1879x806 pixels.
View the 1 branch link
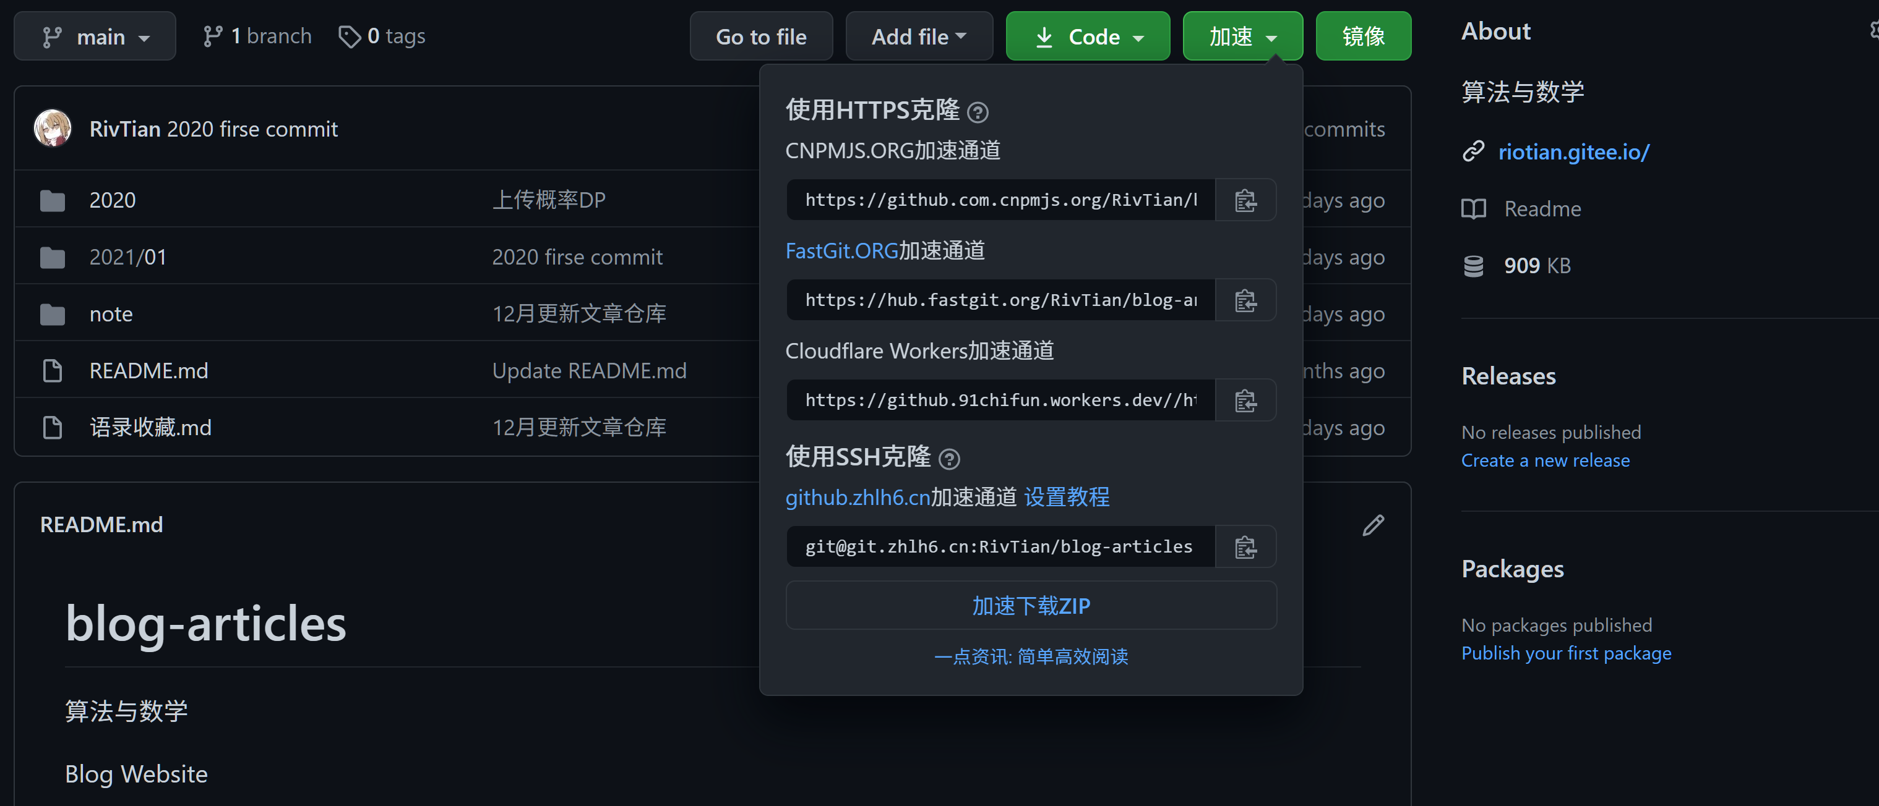coord(257,36)
